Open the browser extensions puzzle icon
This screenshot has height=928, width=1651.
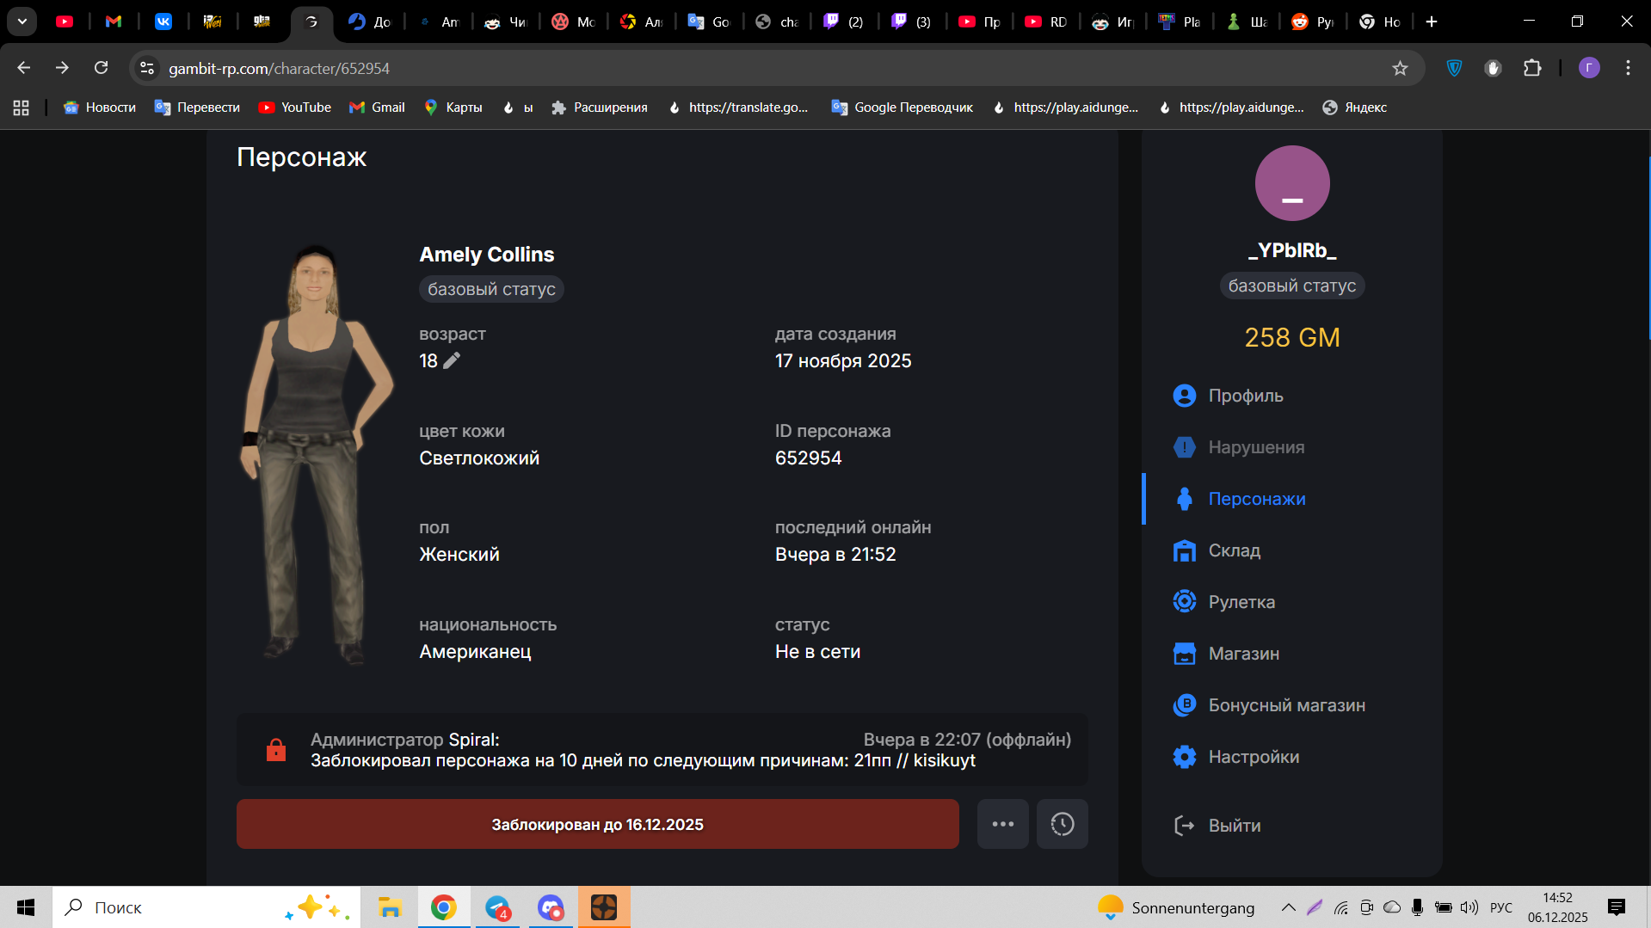click(1532, 69)
